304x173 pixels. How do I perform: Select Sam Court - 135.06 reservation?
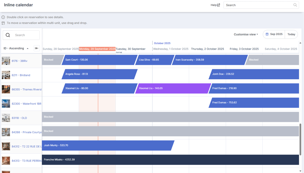pyautogui.click(x=99, y=60)
